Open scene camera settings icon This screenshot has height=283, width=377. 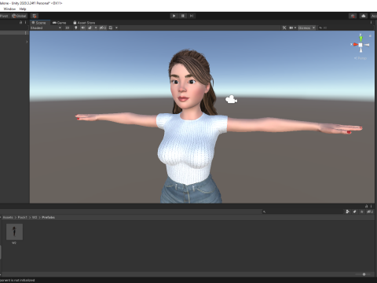[292, 28]
